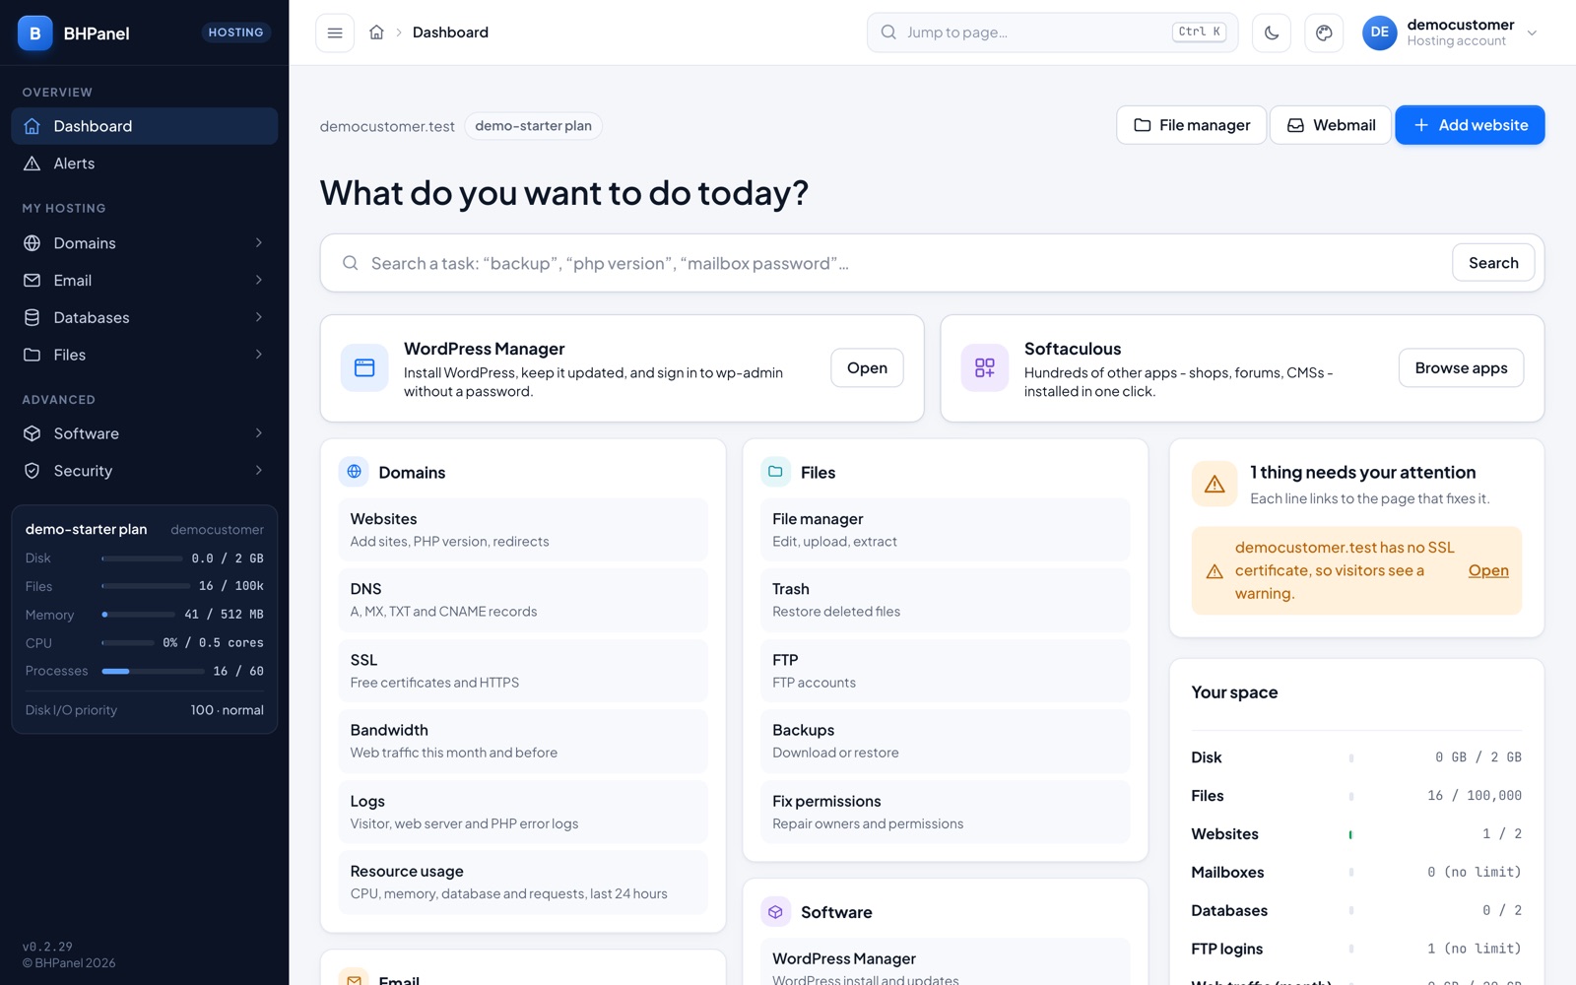This screenshot has height=985, width=1576.
Task: Click the BHPanel logo icon
Action: (x=35, y=33)
